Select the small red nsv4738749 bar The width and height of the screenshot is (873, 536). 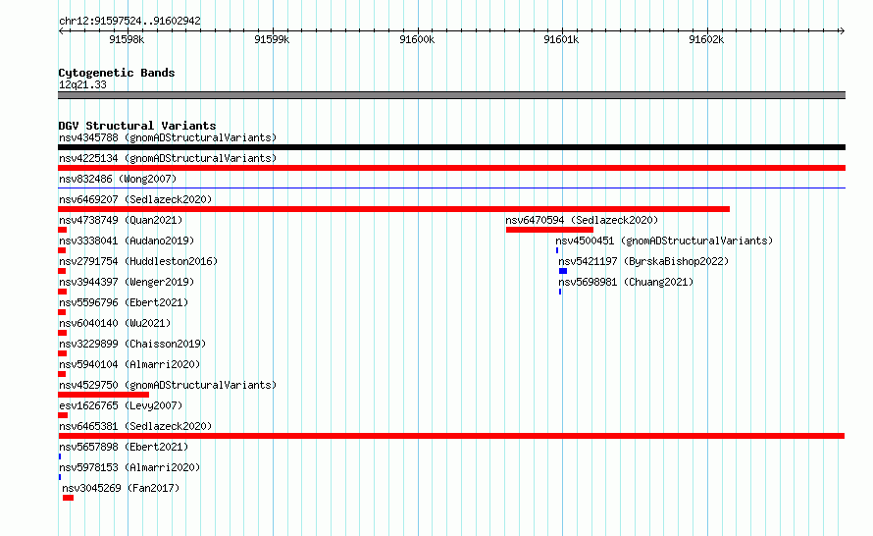(x=63, y=230)
